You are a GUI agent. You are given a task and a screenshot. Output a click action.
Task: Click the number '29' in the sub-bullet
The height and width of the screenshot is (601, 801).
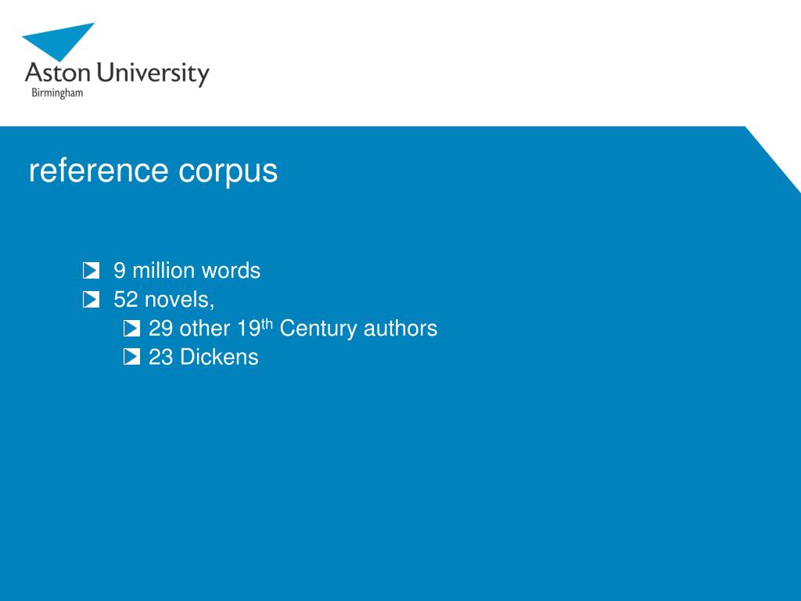pos(161,329)
